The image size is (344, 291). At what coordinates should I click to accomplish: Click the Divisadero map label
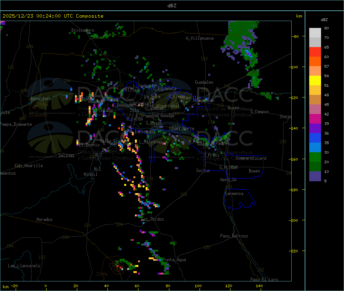coord(83,30)
